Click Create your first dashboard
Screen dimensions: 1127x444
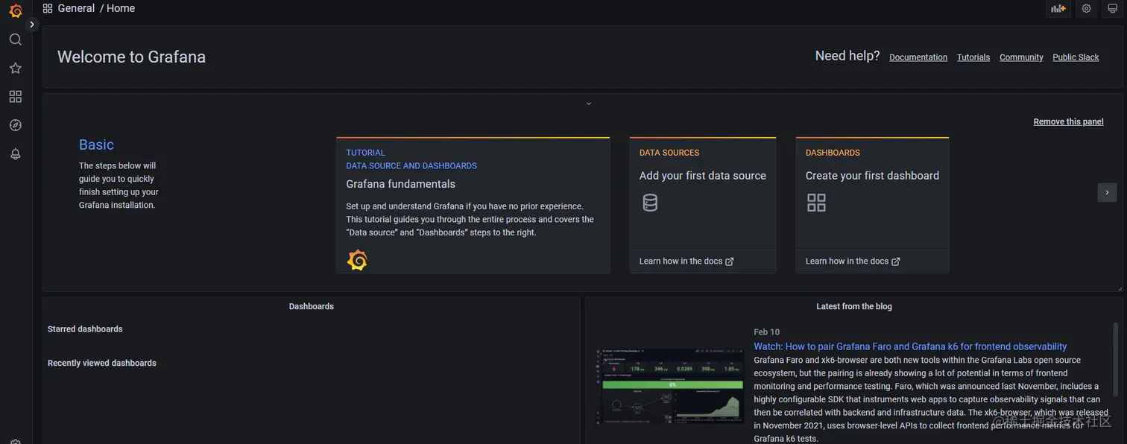pyautogui.click(x=872, y=176)
